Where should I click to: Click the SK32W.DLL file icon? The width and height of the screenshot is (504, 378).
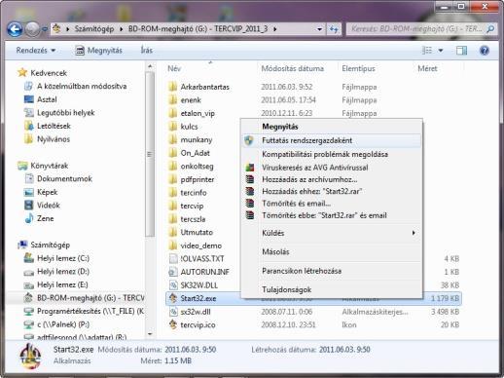tap(173, 284)
